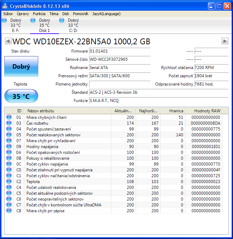The image size is (233, 239).
Task: Click status orb for Počet spustení/zastavení
Action: [x=9, y=129]
